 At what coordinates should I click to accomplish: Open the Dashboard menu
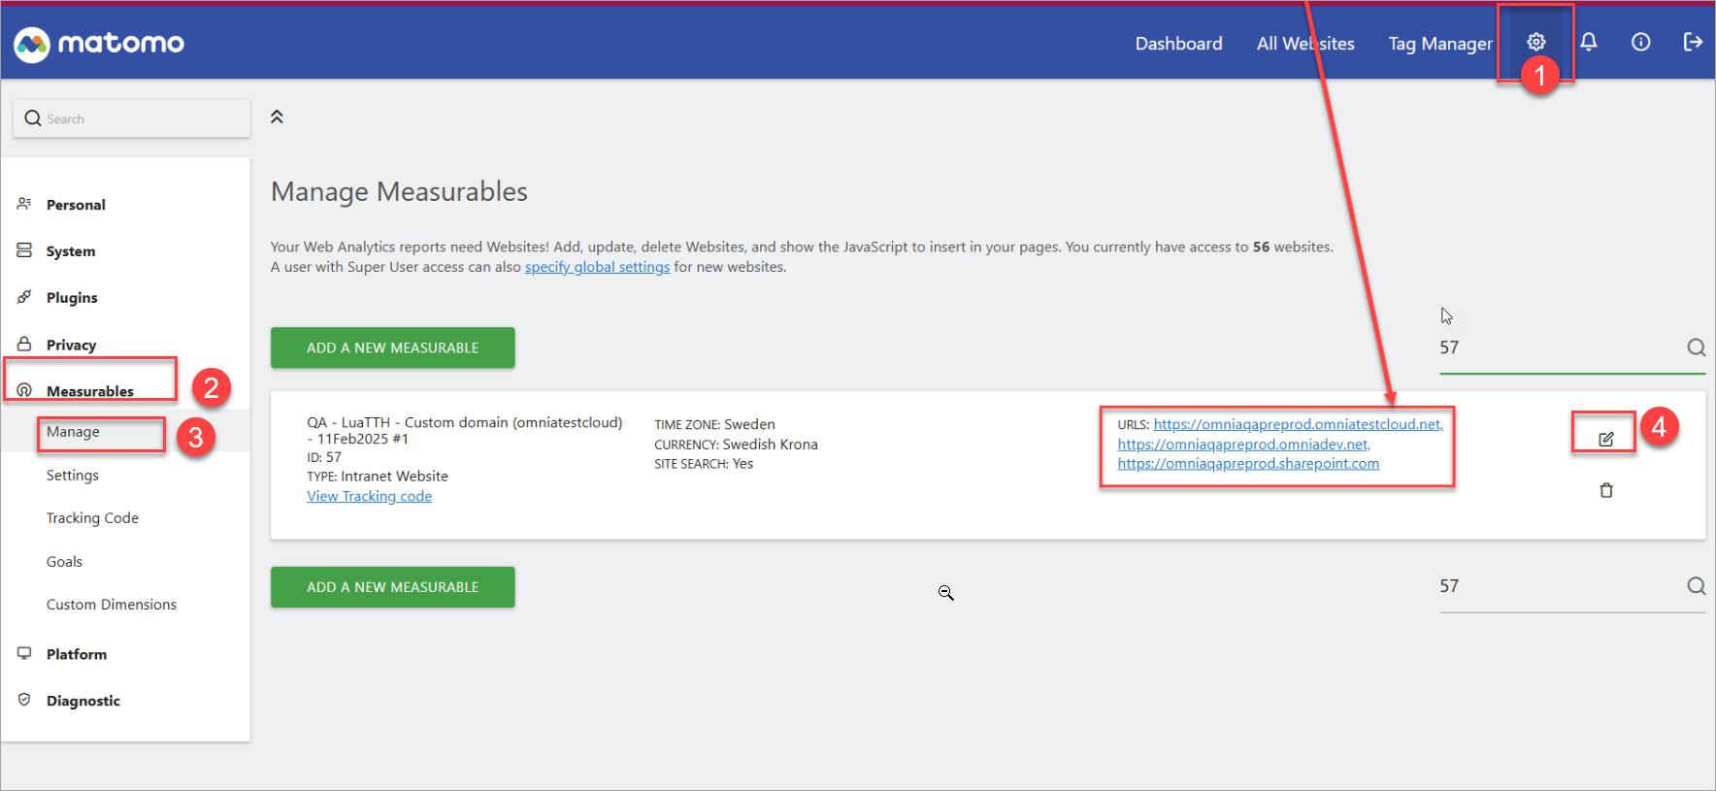pyautogui.click(x=1179, y=44)
